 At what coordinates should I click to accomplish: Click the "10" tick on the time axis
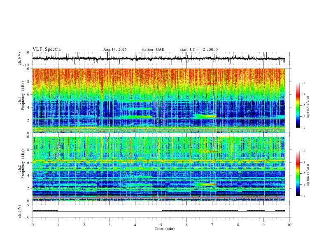(289, 225)
